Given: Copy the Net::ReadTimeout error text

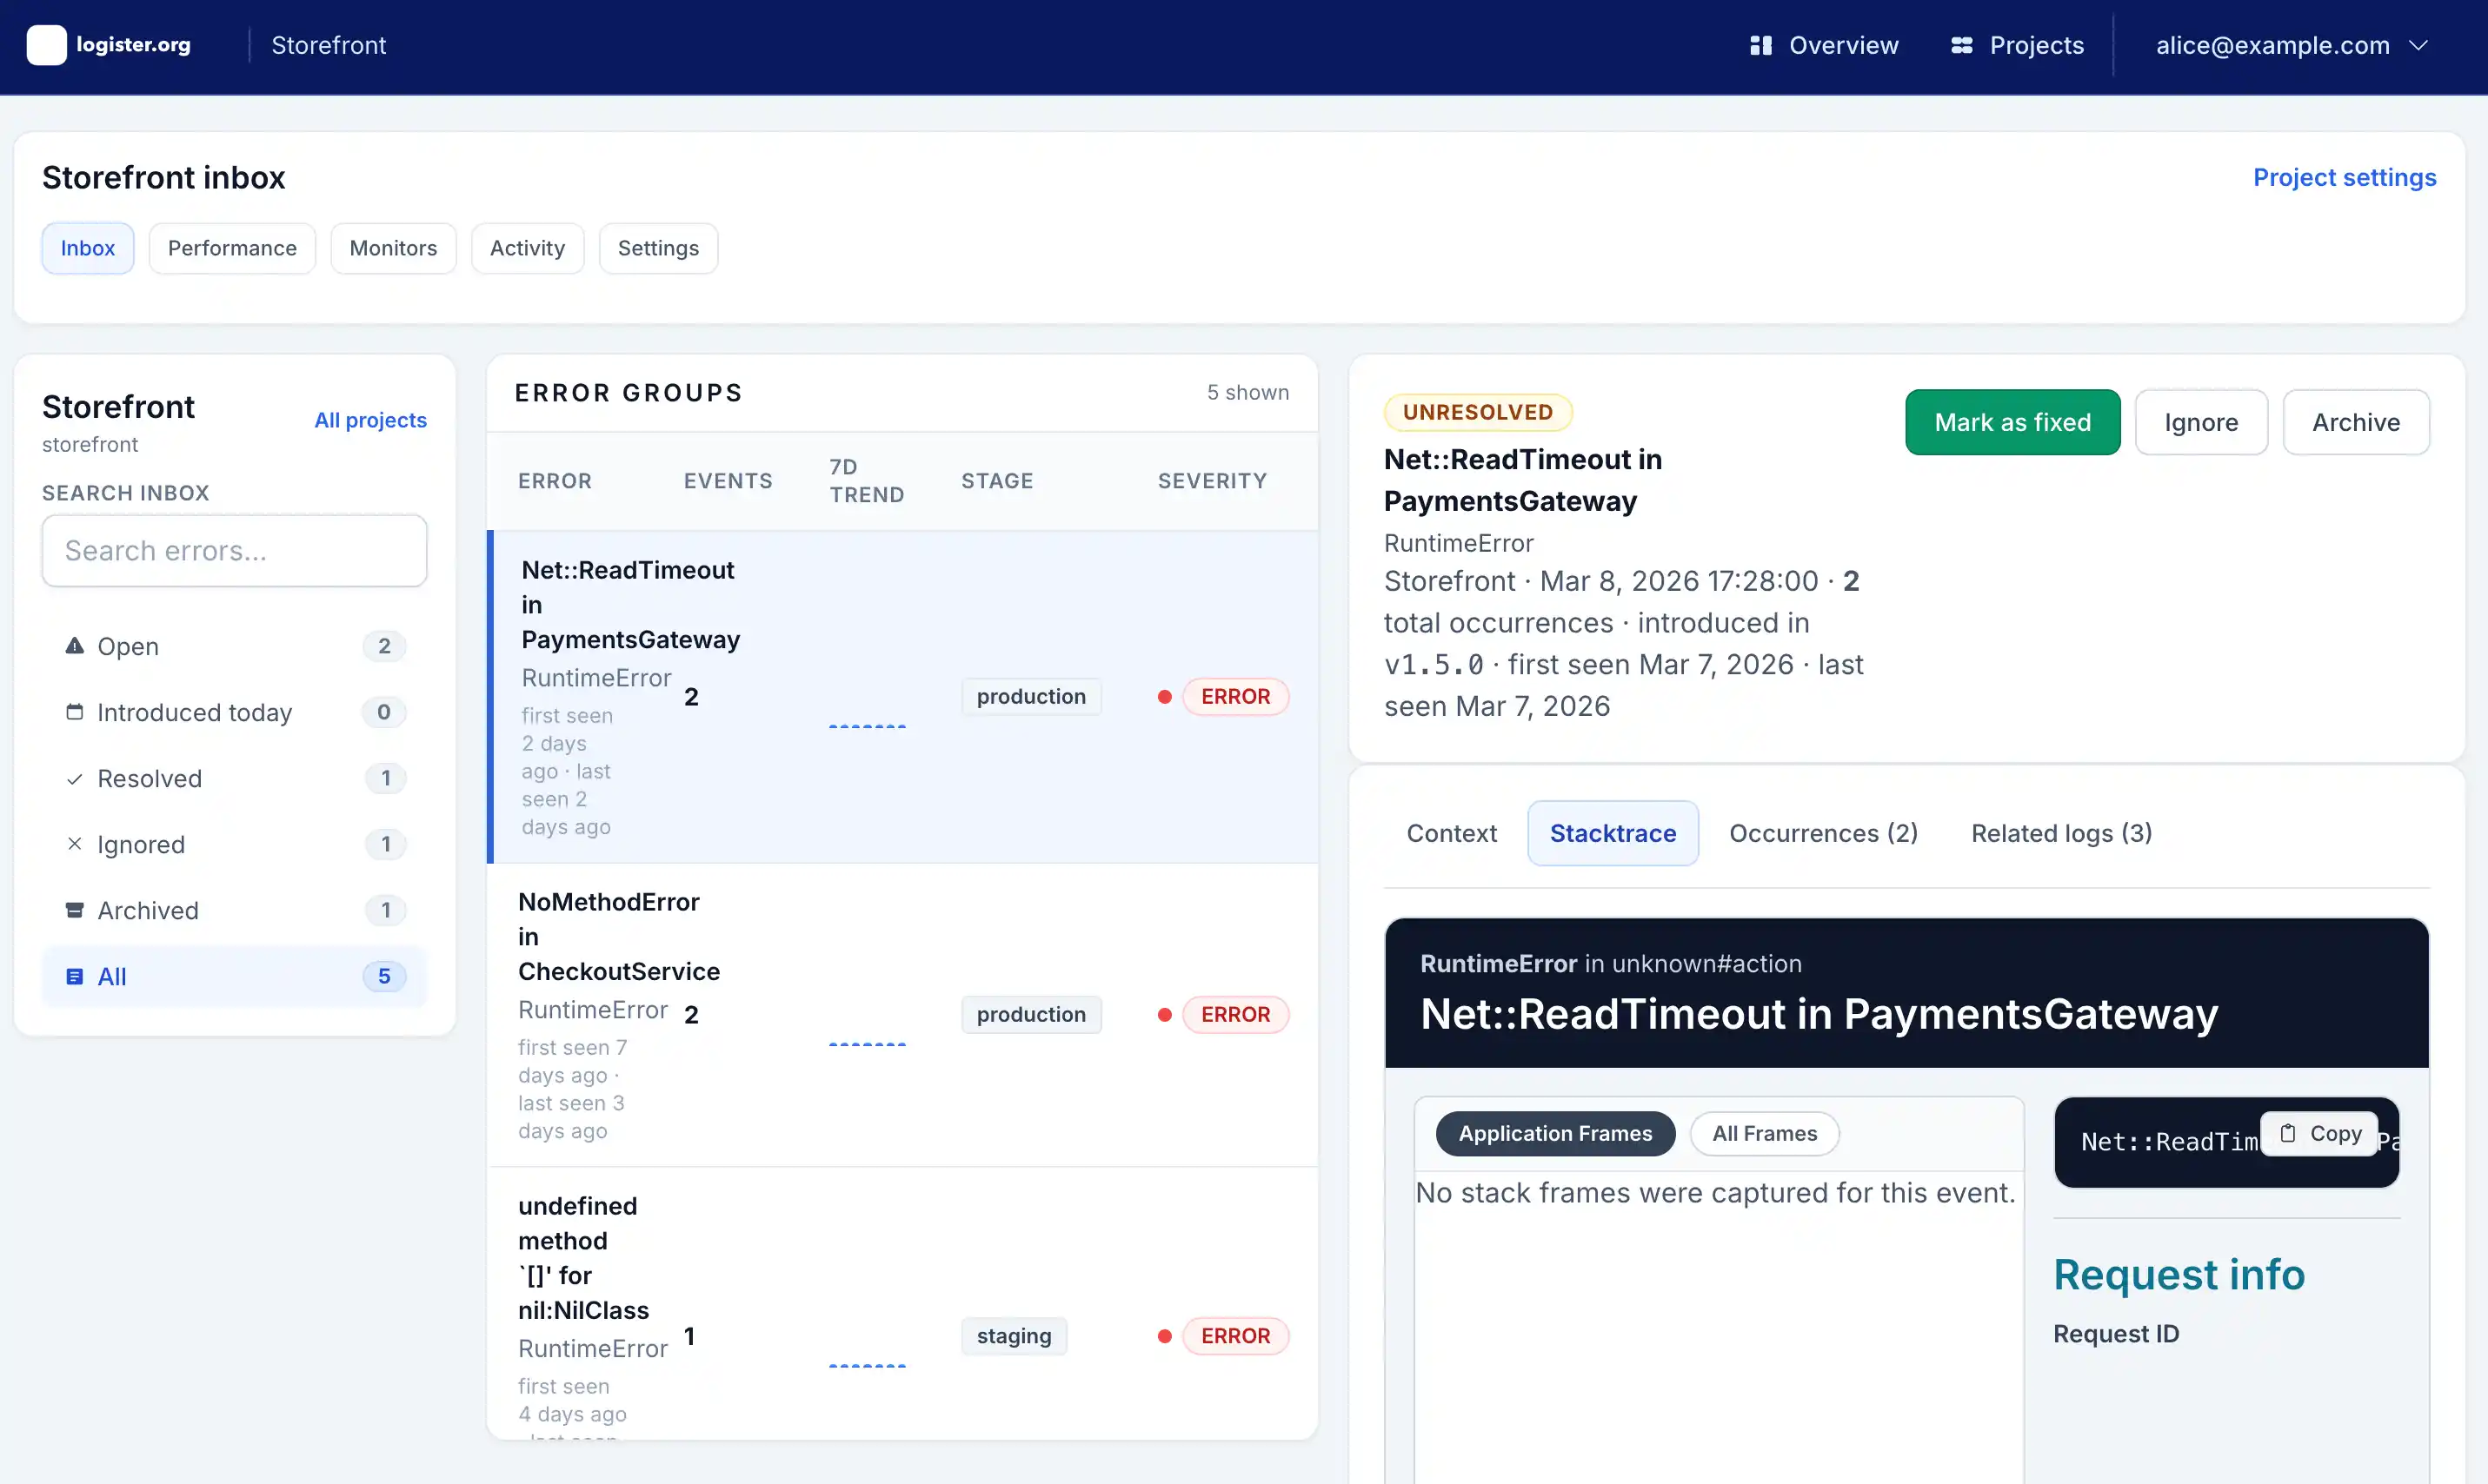Looking at the screenshot, I should click(x=2320, y=1133).
